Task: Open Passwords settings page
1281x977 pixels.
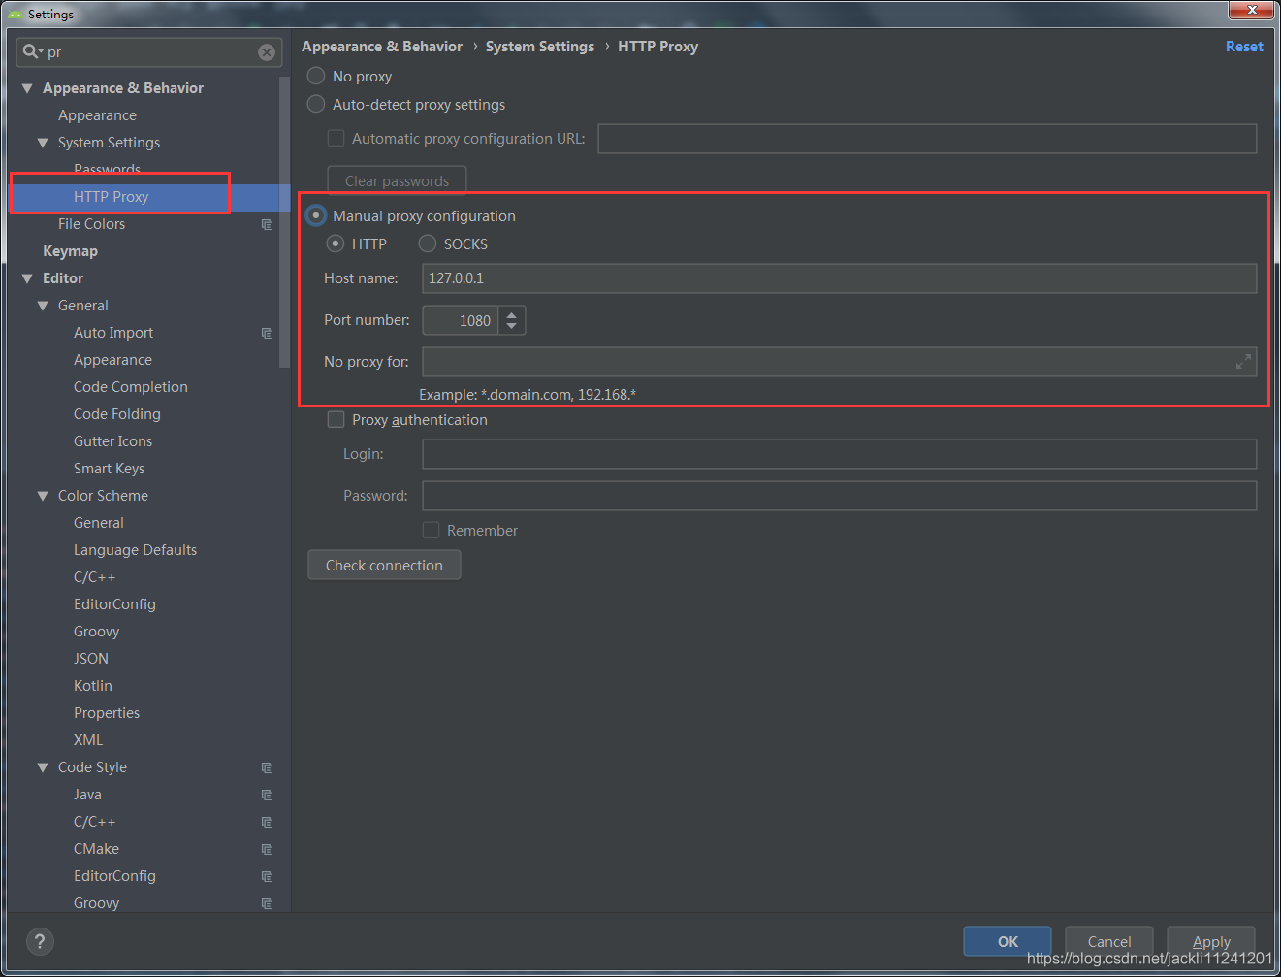Action: tap(107, 170)
